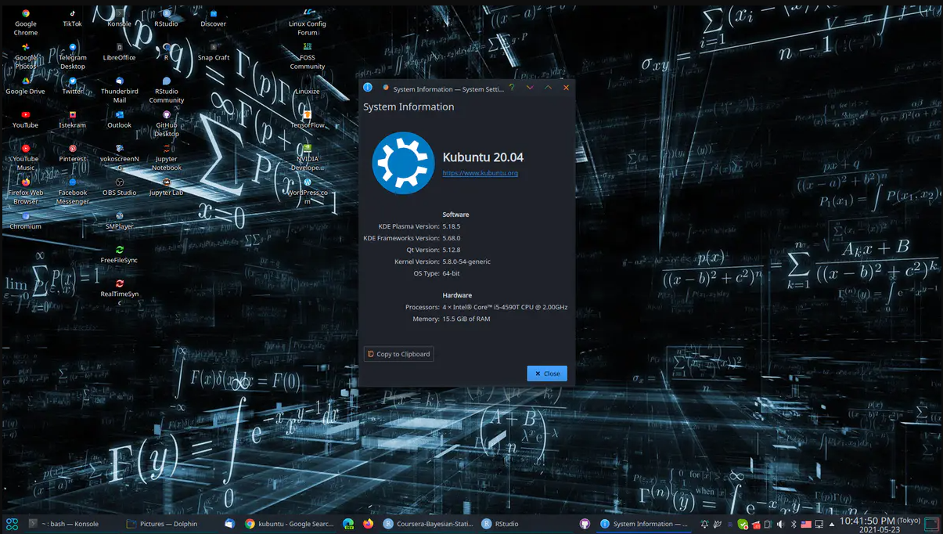Open YouTube Music desktop shortcut
Image resolution: width=943 pixels, height=534 pixels.
[x=26, y=157]
